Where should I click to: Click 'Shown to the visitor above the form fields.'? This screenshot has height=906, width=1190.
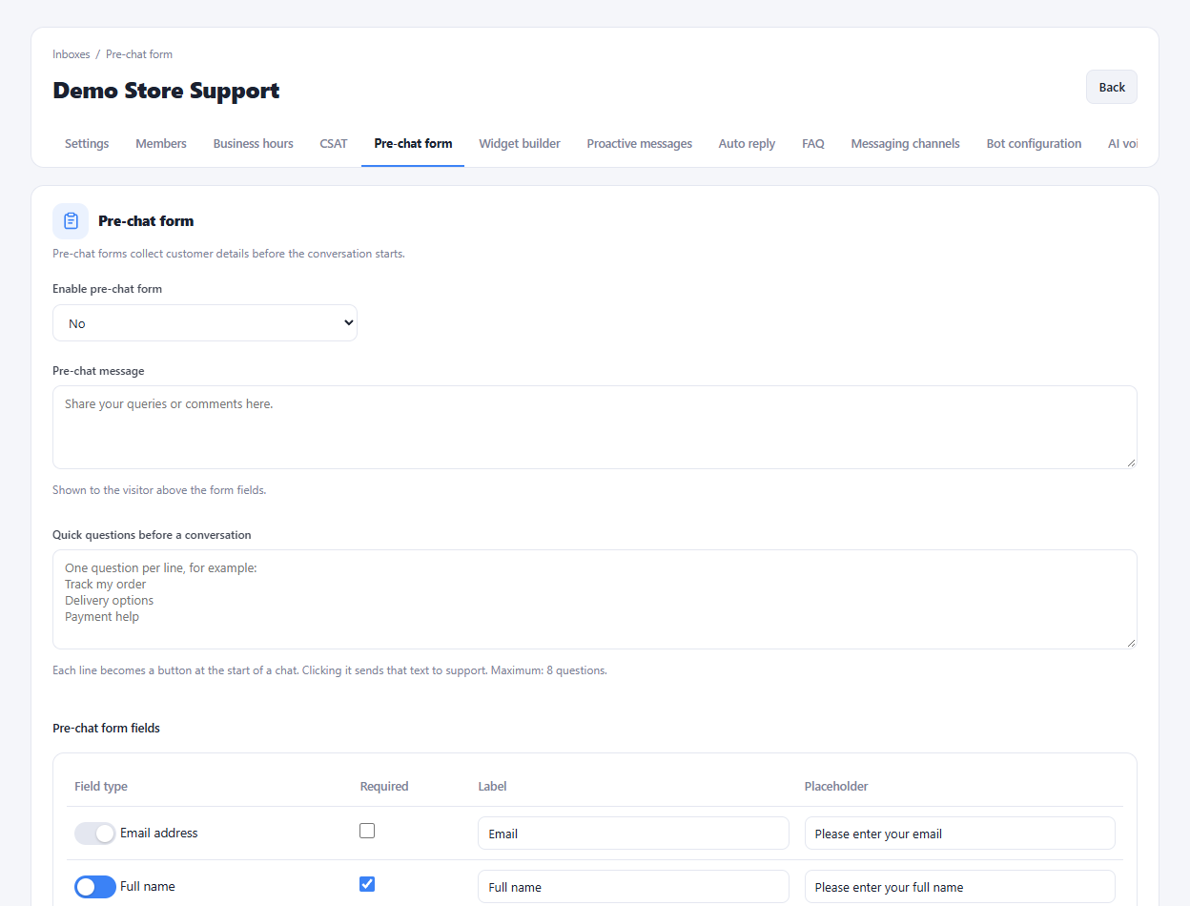[159, 490]
